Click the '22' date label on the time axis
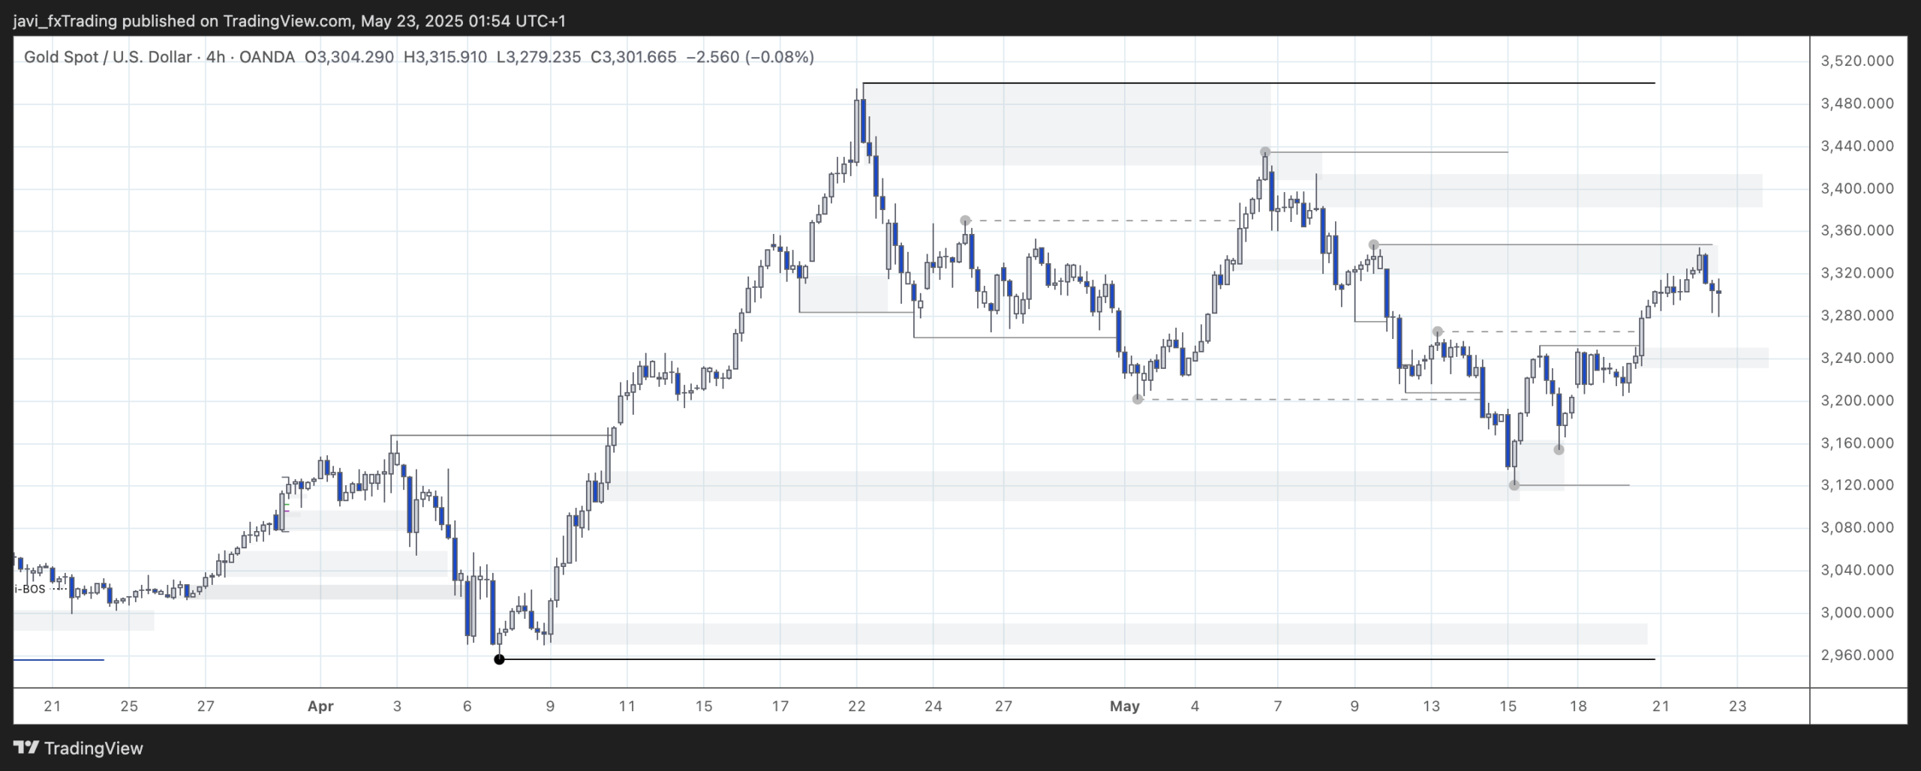Image resolution: width=1921 pixels, height=771 pixels. 857,706
